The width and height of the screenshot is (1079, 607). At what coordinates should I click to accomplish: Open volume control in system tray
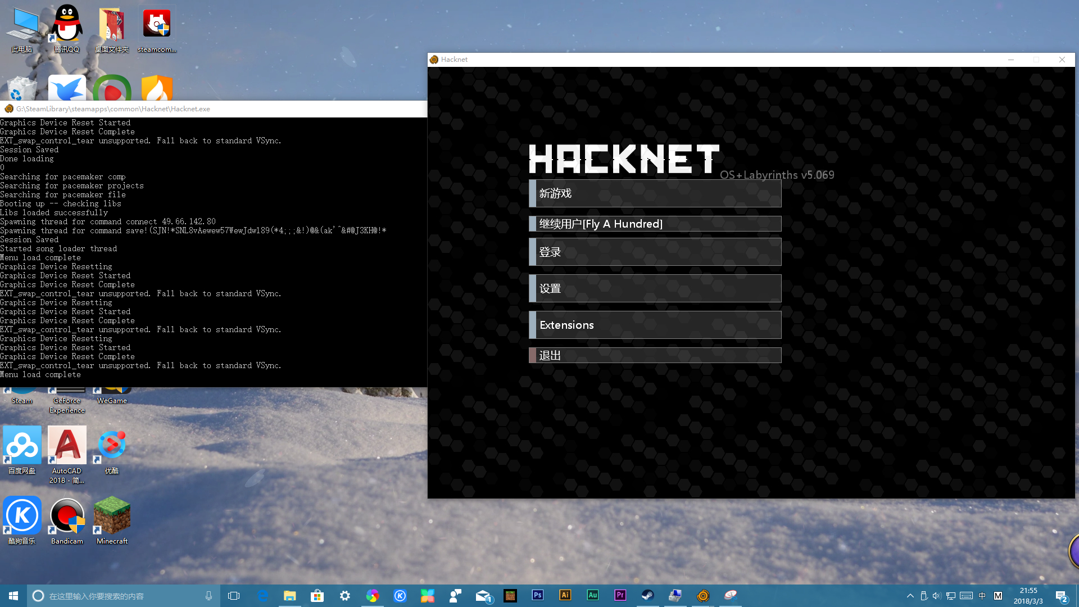[936, 596]
